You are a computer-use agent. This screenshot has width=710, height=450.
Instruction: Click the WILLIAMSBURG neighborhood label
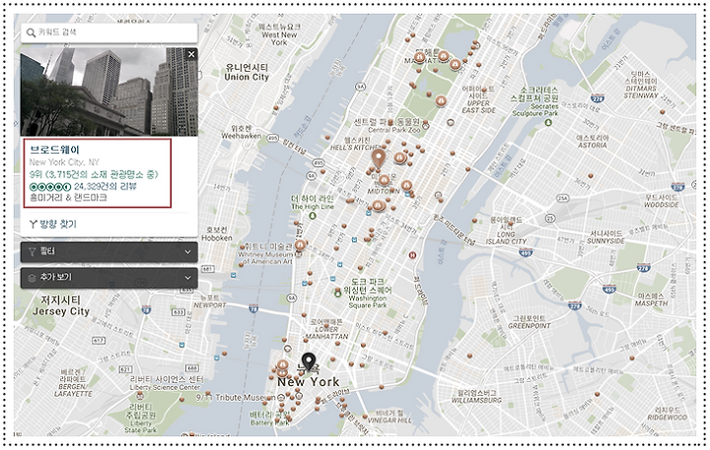click(x=476, y=397)
